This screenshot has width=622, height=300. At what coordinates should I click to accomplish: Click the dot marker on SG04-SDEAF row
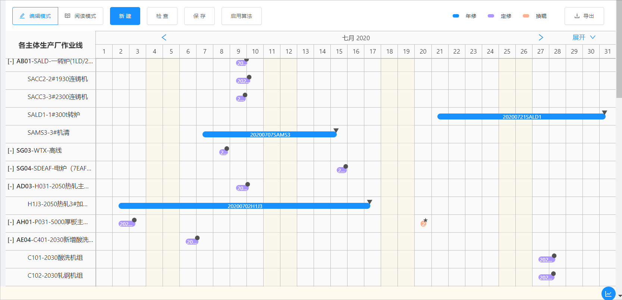tap(346, 166)
